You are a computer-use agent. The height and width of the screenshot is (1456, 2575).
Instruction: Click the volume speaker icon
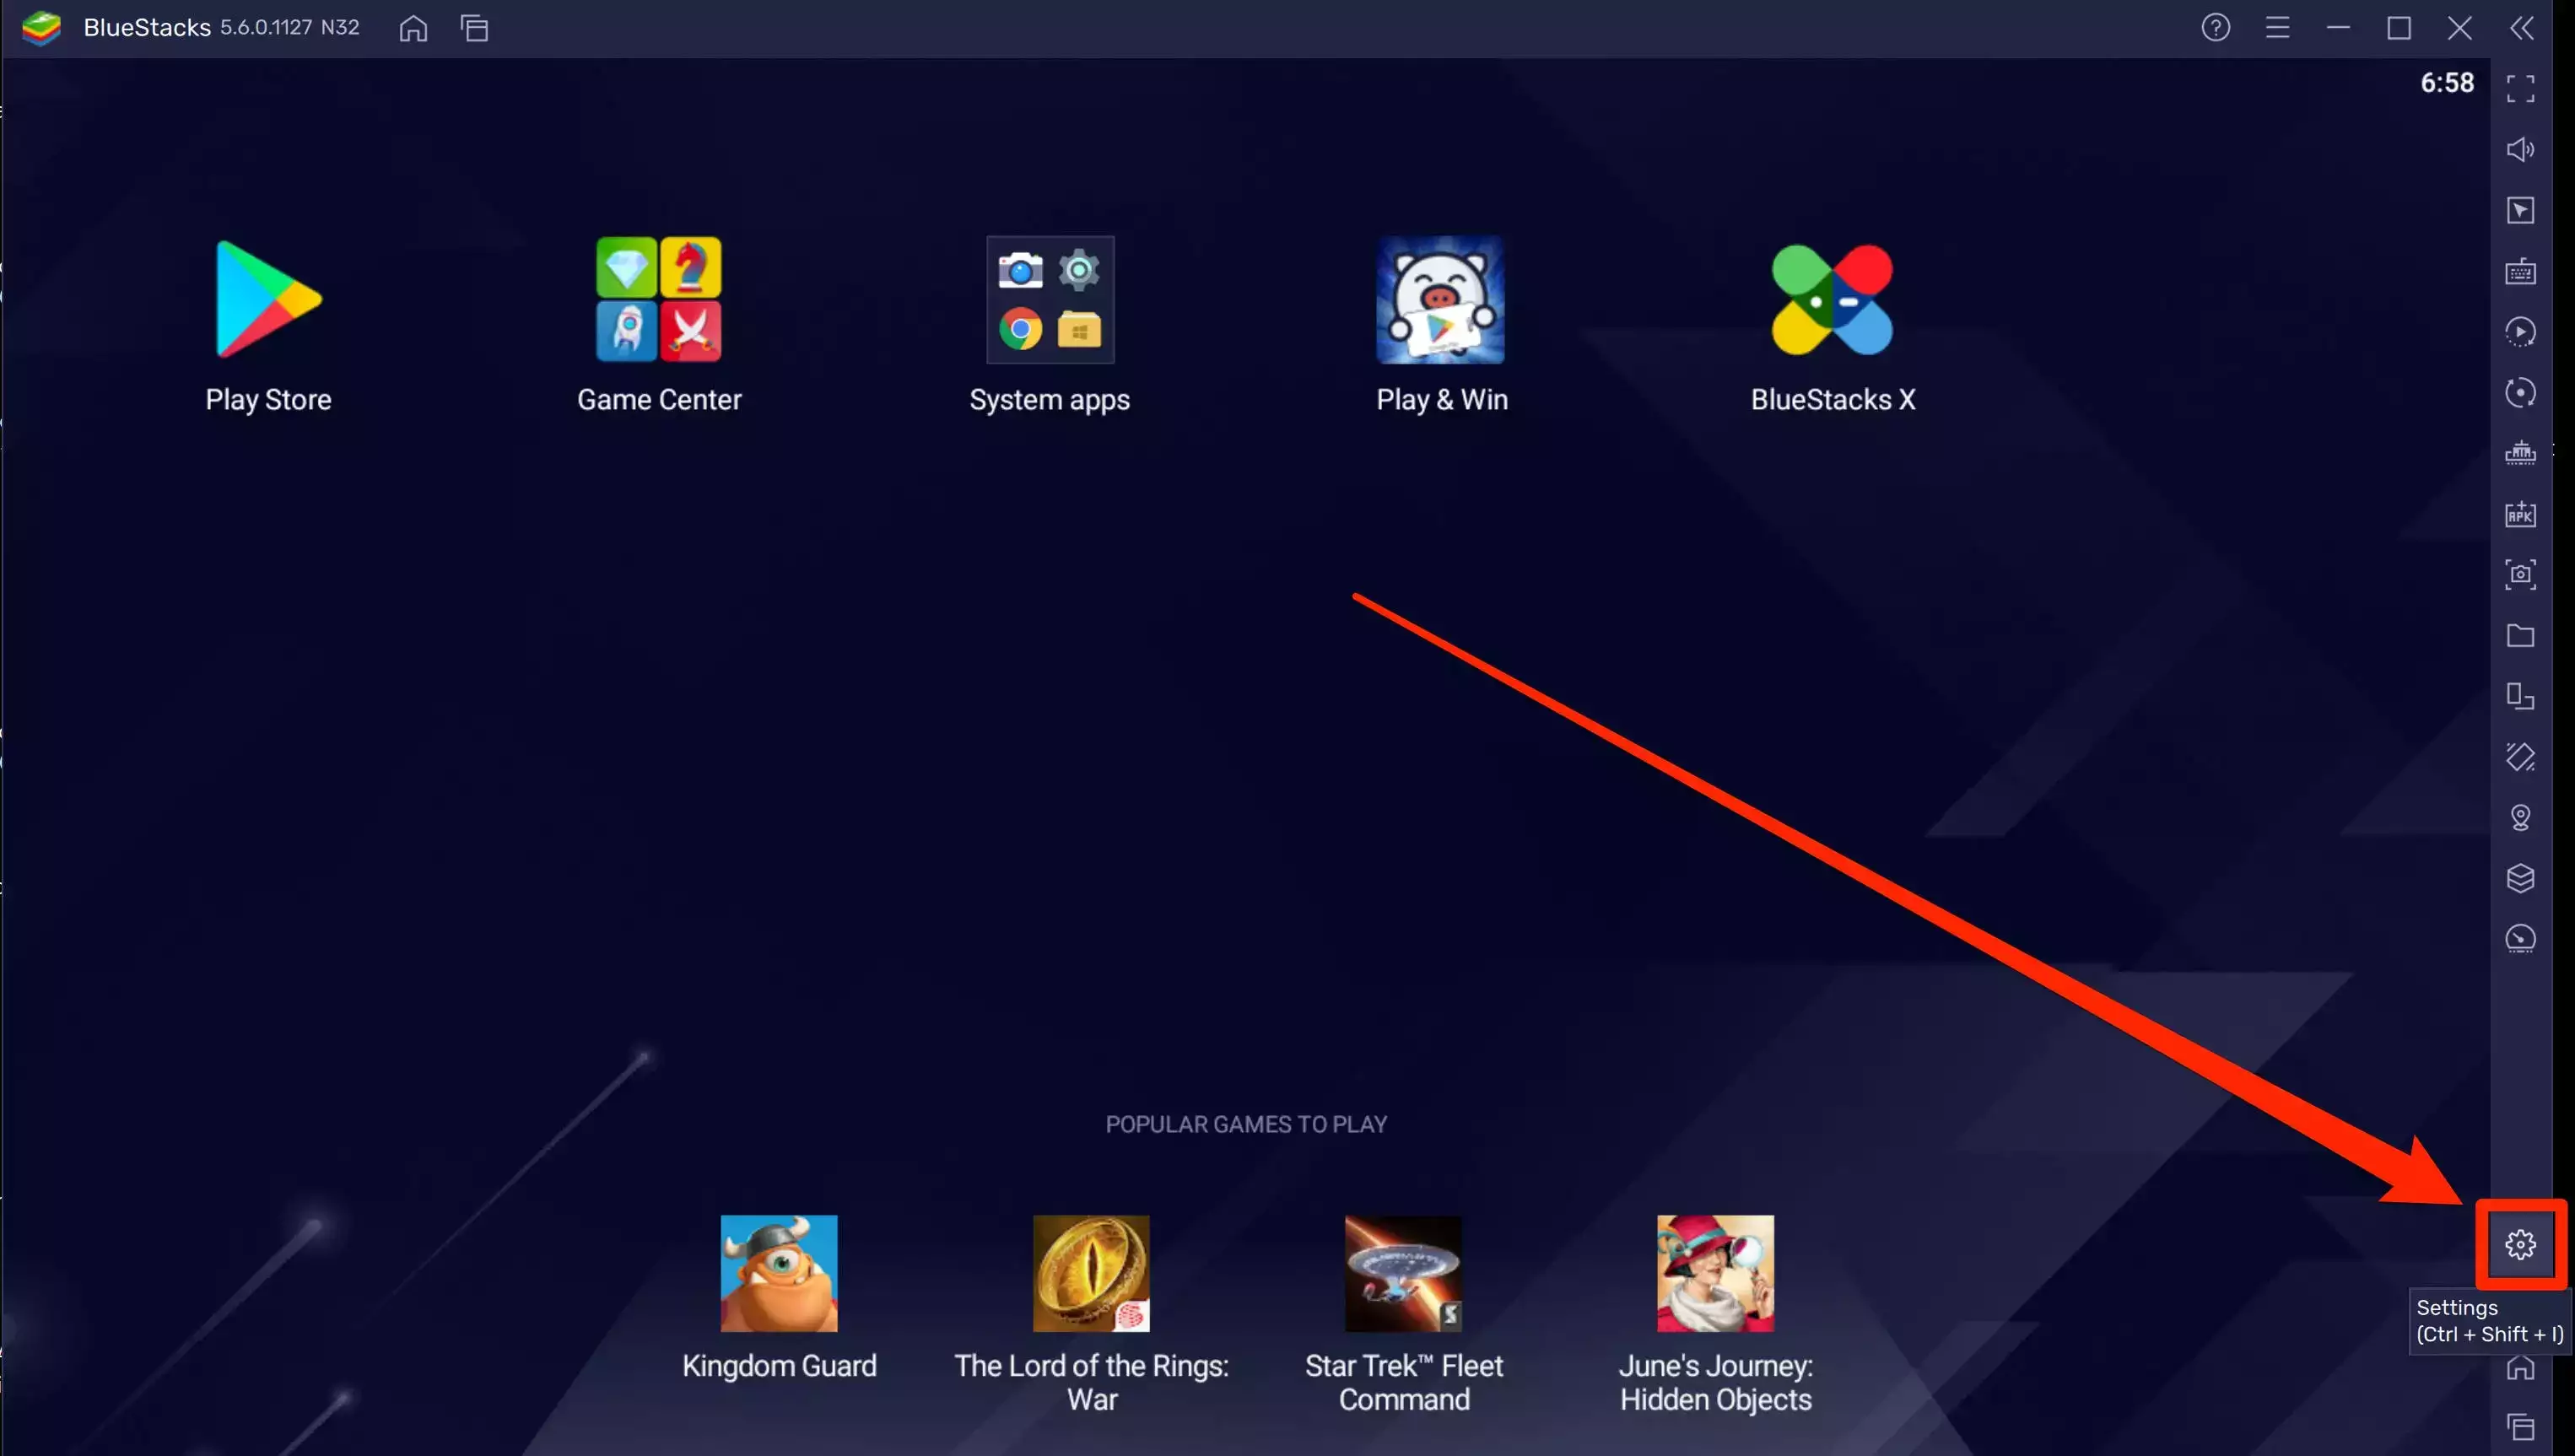pyautogui.click(x=2520, y=150)
